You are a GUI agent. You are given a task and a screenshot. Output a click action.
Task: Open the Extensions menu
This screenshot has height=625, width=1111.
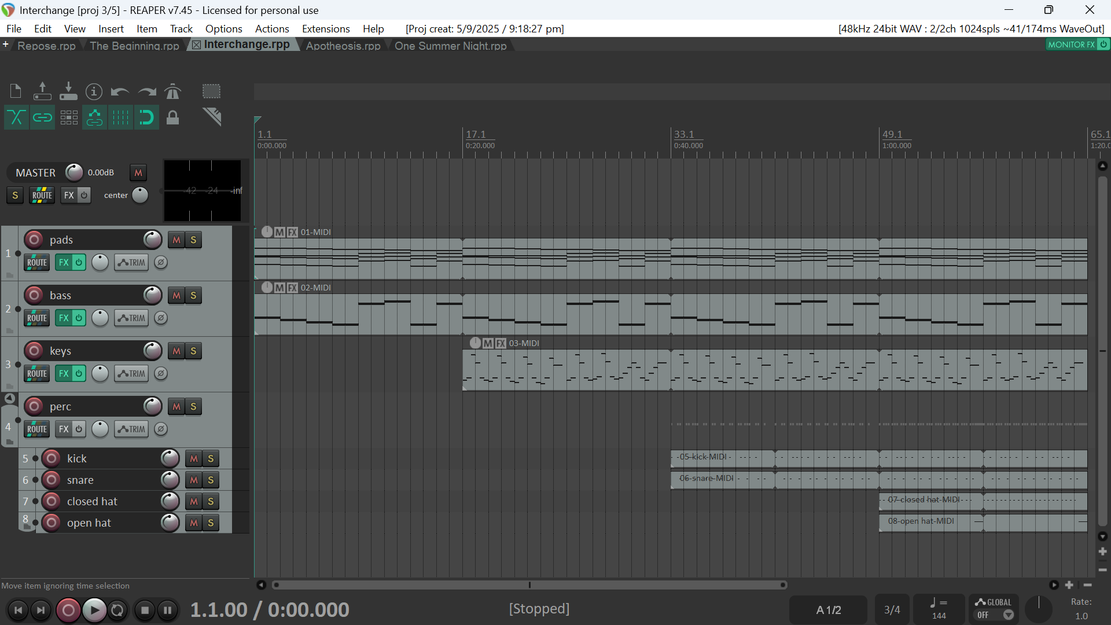pyautogui.click(x=325, y=29)
